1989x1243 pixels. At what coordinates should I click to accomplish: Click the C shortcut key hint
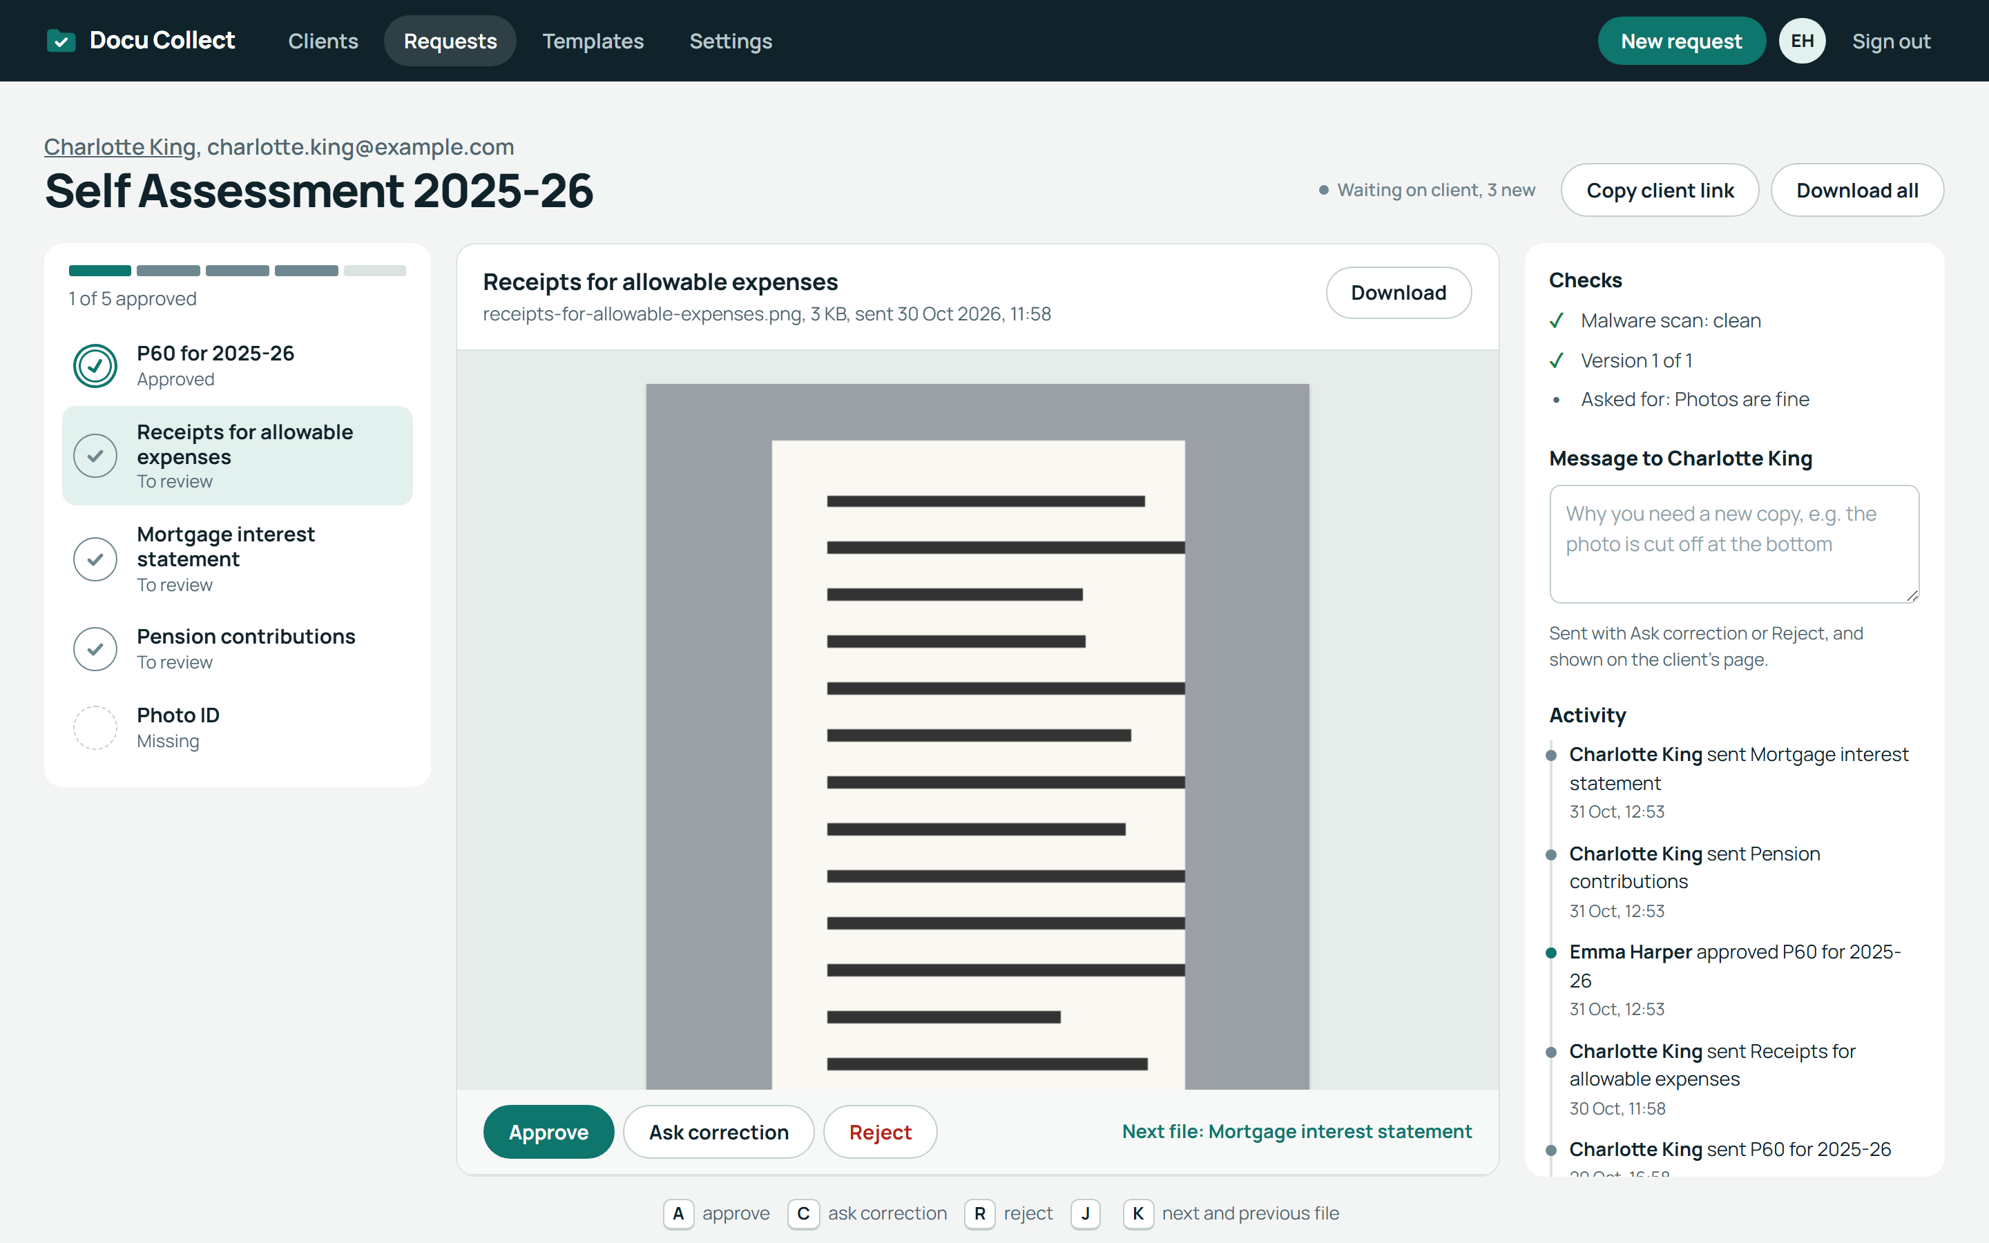coord(803,1213)
